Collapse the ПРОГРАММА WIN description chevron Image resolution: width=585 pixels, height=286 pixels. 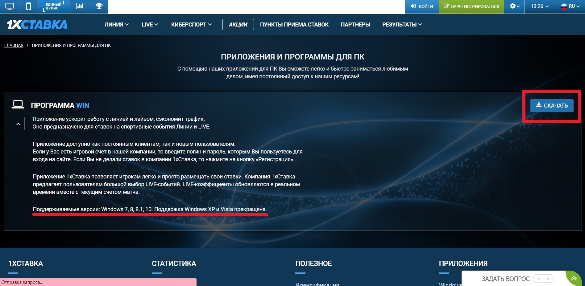(x=18, y=124)
